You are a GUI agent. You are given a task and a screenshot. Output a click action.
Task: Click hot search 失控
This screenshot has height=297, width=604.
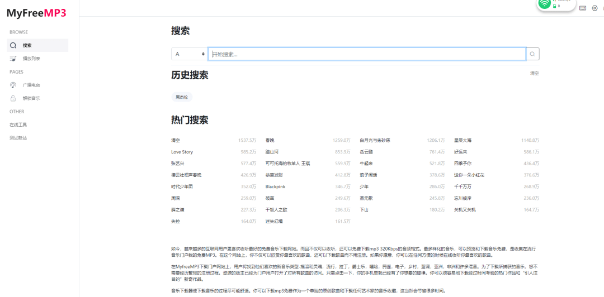coord(176,221)
